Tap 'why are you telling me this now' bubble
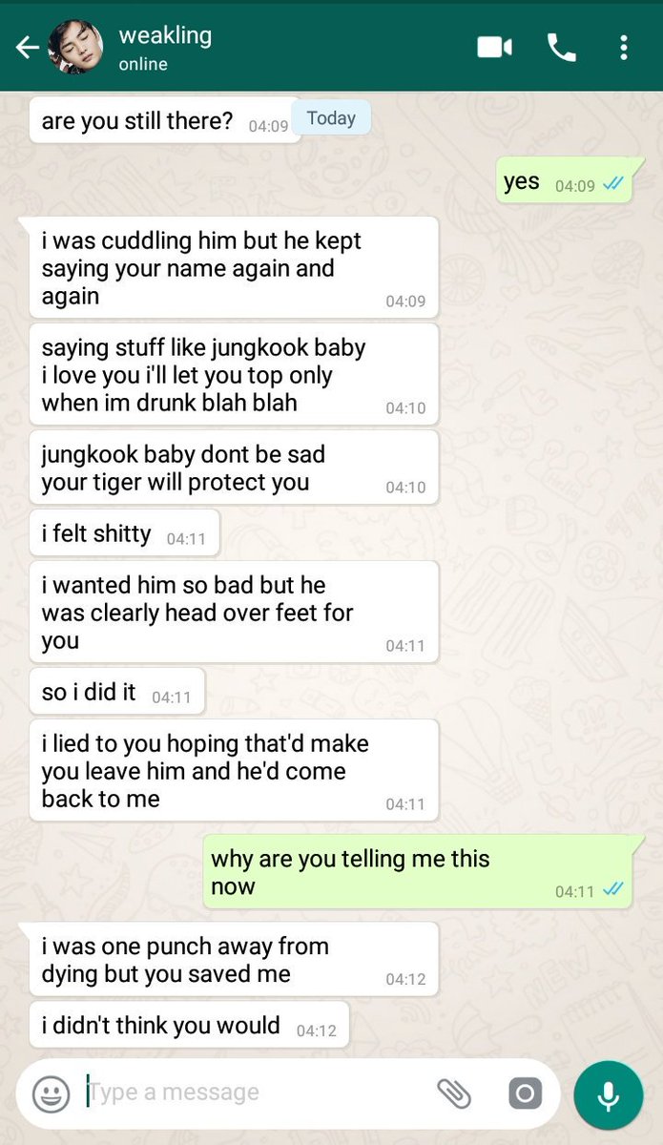This screenshot has height=1145, width=663. click(417, 872)
